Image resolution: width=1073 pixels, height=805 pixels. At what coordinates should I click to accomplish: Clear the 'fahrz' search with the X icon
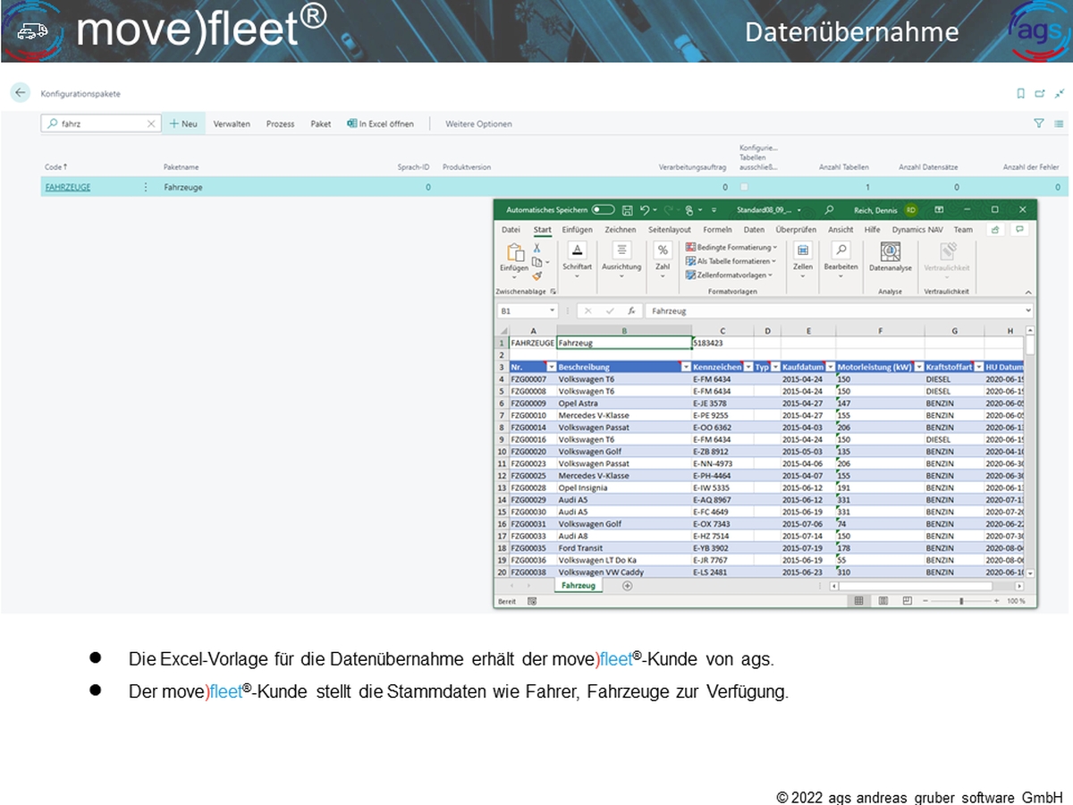click(151, 124)
